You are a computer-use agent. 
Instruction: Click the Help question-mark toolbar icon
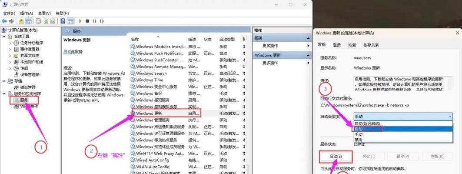pos(63,21)
